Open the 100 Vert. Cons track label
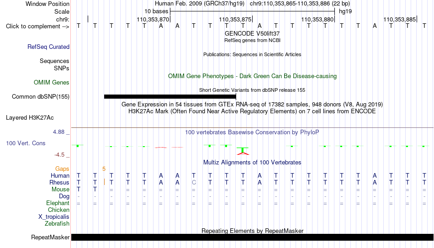 click(26, 143)
